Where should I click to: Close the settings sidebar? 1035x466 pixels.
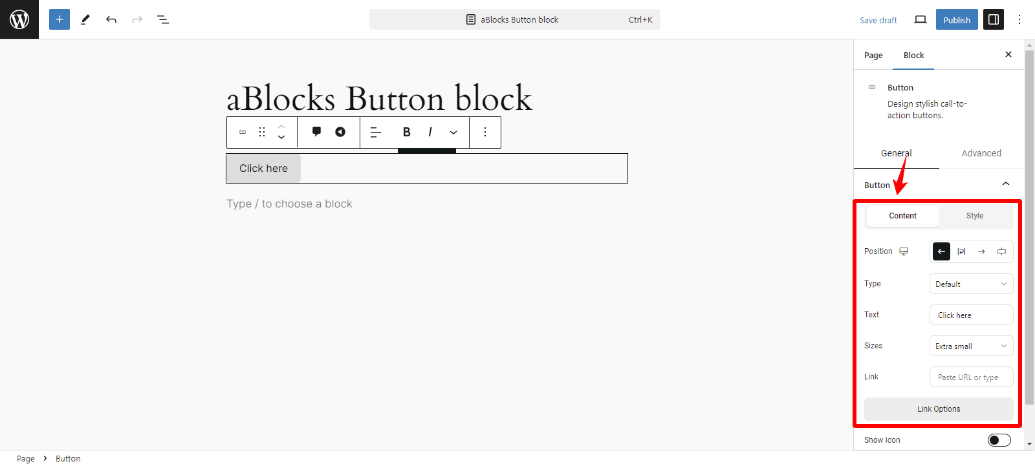[x=1008, y=55]
